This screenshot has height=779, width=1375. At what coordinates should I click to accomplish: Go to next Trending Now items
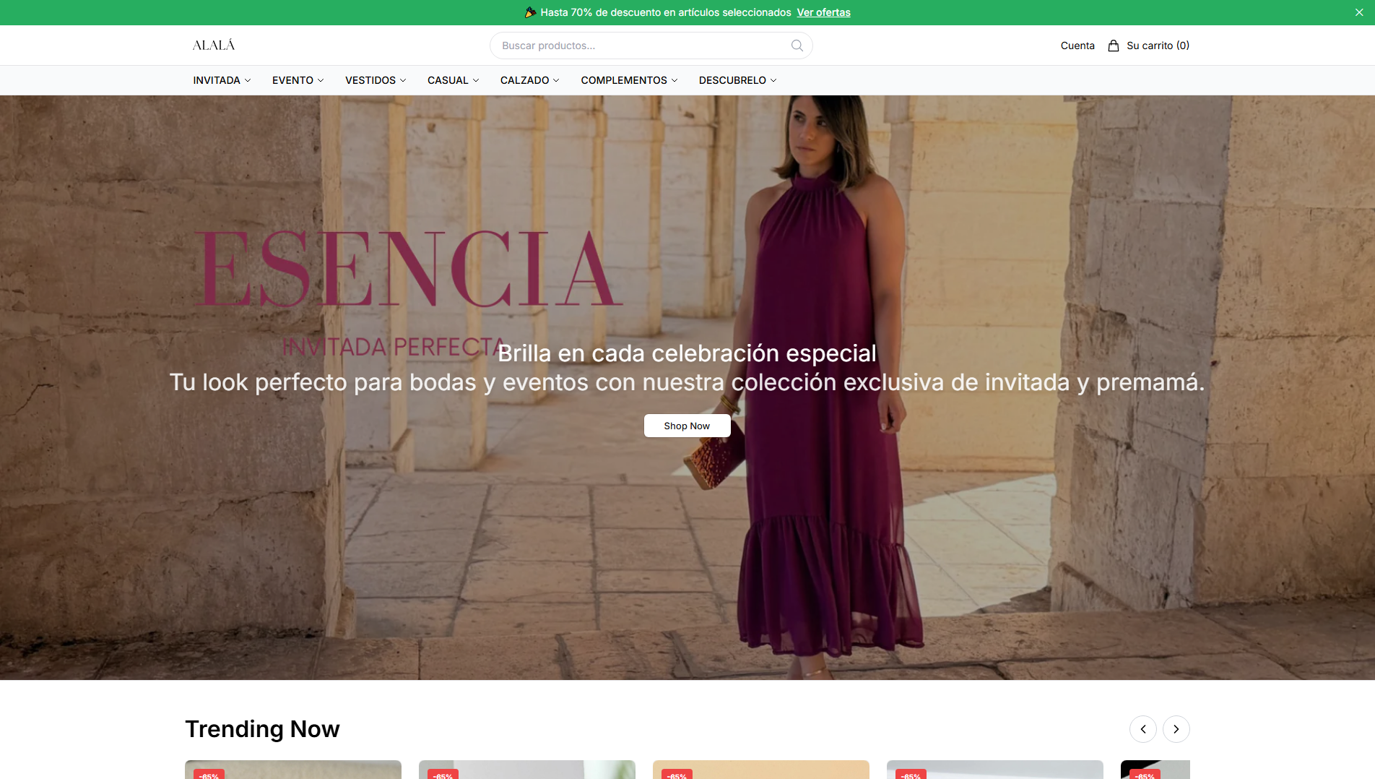(x=1176, y=729)
